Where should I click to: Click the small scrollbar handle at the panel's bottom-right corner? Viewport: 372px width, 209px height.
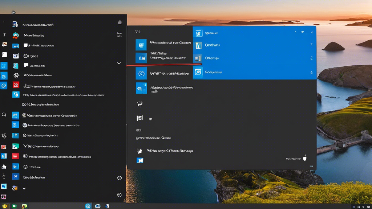point(311,167)
